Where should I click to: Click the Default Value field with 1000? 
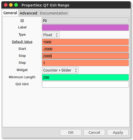point(85,42)
